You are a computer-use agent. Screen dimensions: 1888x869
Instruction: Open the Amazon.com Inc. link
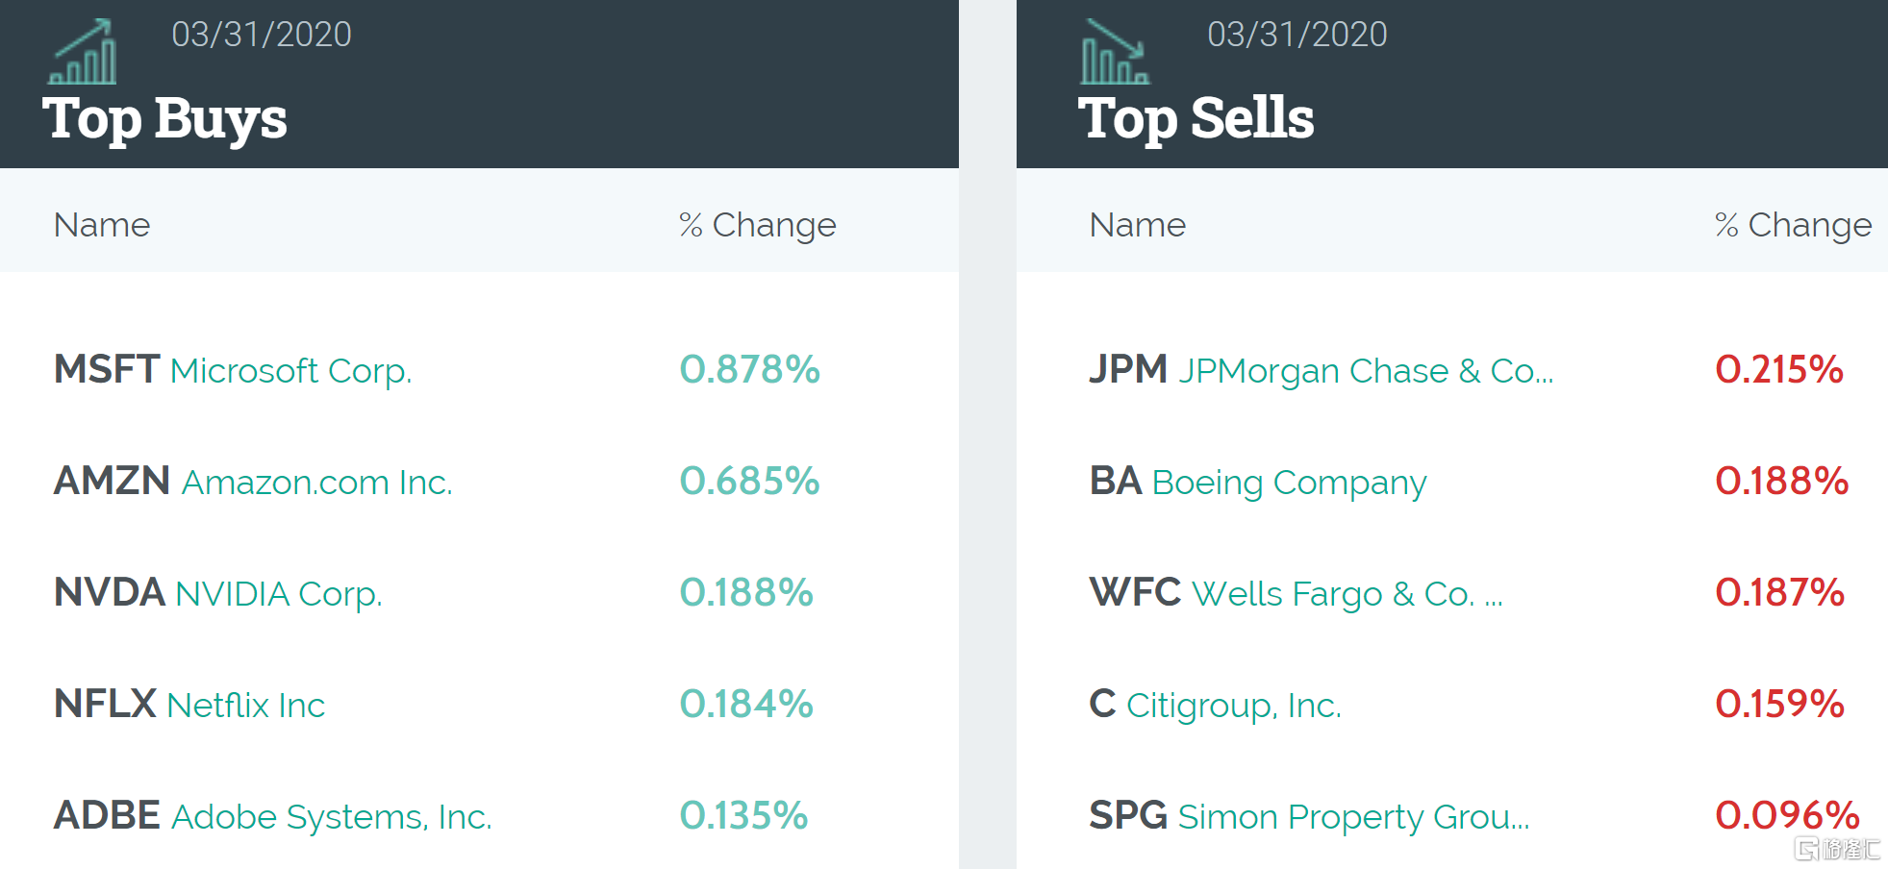point(316,483)
